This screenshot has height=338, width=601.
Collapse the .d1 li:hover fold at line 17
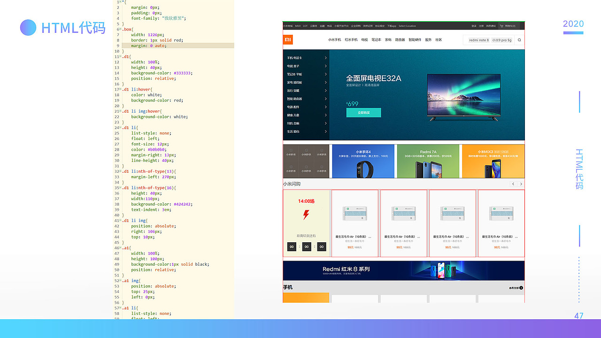(x=120, y=89)
